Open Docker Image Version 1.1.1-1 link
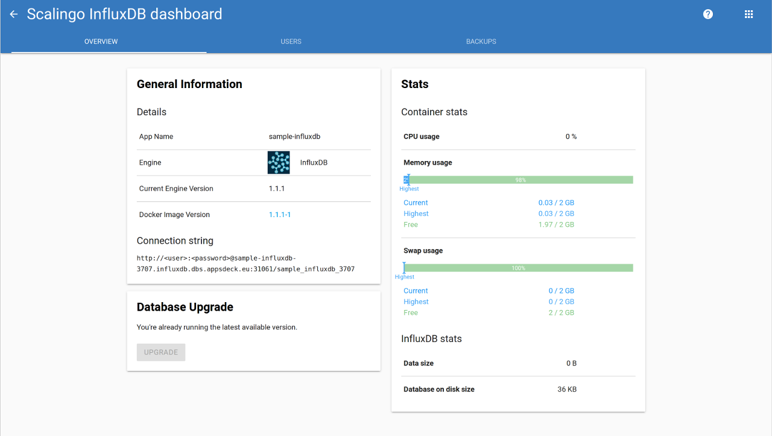This screenshot has height=436, width=772. pyautogui.click(x=280, y=215)
